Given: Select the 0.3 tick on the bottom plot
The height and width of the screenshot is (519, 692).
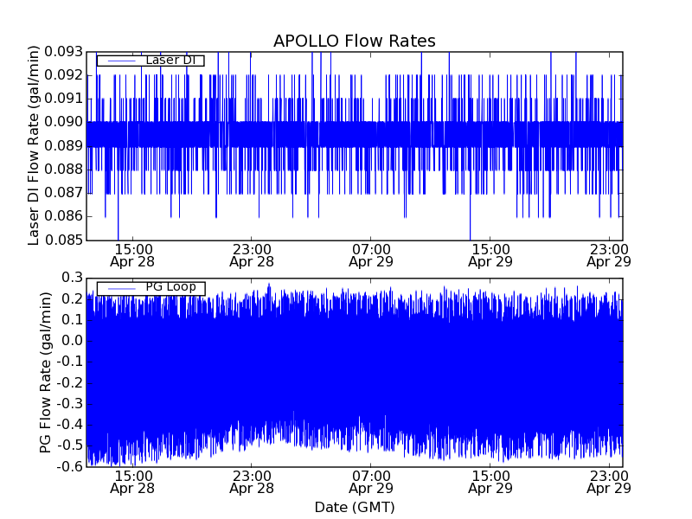Looking at the screenshot, I should (x=71, y=278).
